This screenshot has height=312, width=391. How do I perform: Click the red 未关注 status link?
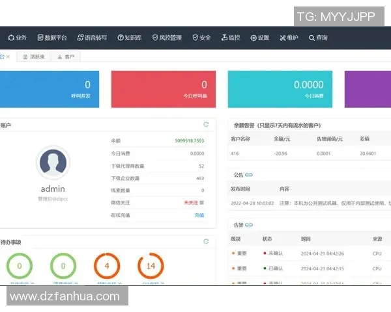coord(191,203)
